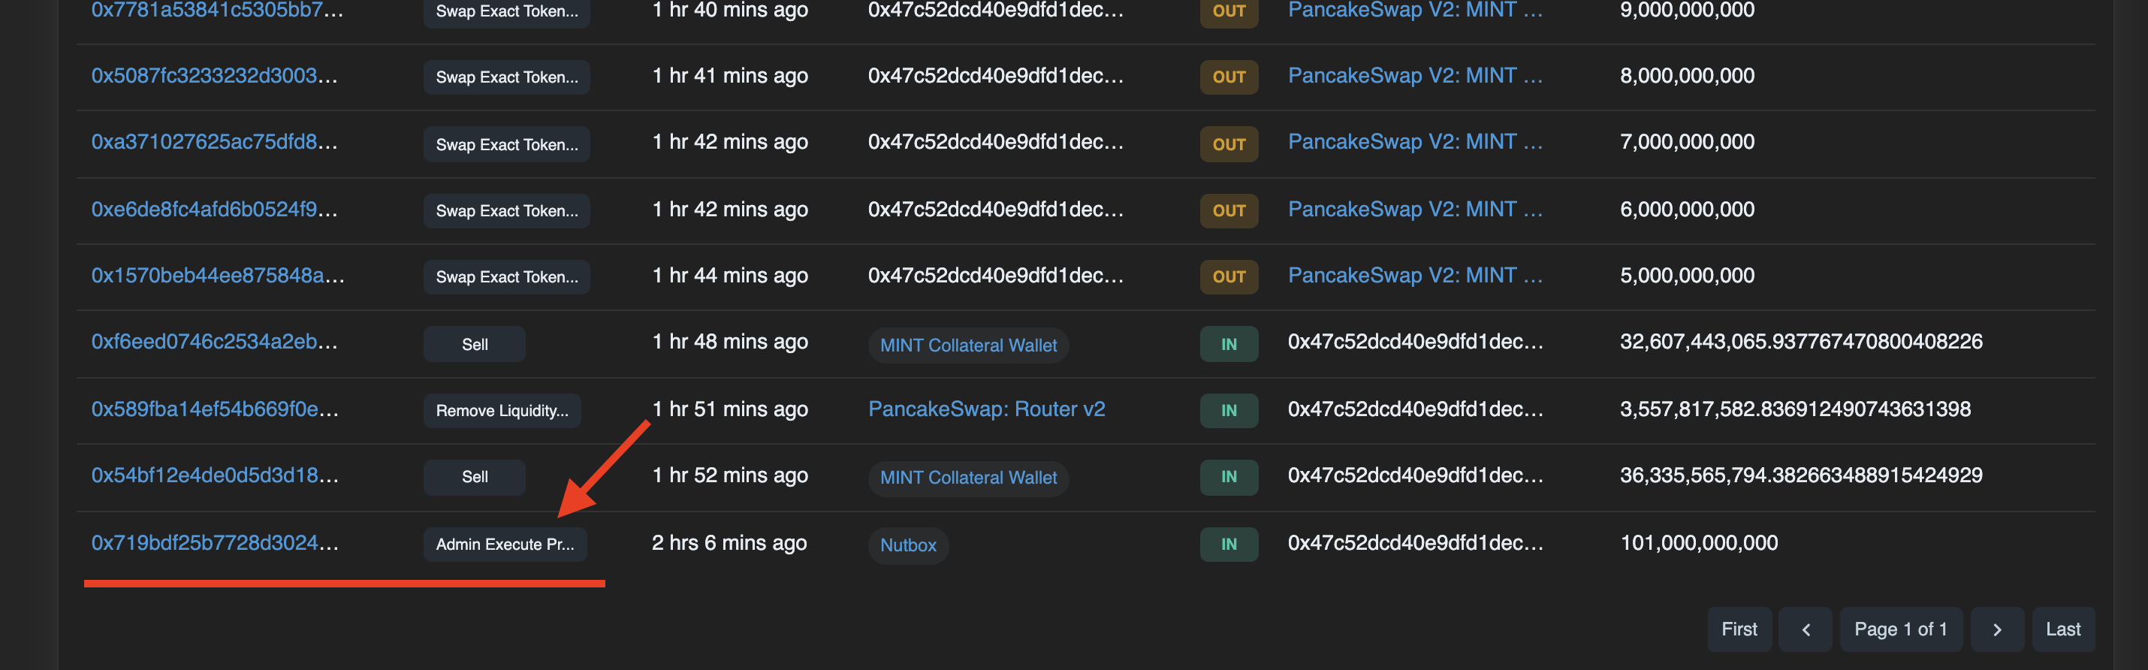The image size is (2148, 670).
Task: Open transaction 0x719bdf25b7728d3024 link
Action: (214, 543)
